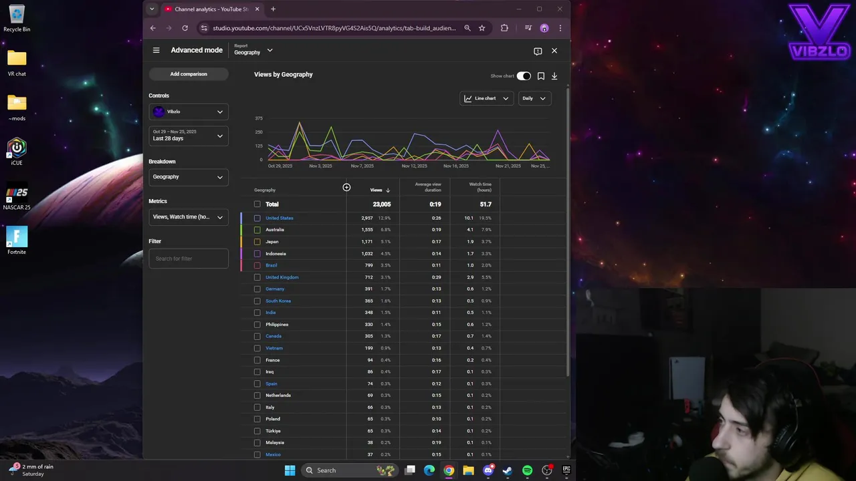Select the iCUE desktop icon

17,152
